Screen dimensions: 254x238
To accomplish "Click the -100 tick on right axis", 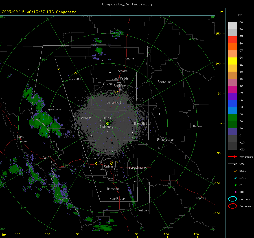I will point(217,183).
